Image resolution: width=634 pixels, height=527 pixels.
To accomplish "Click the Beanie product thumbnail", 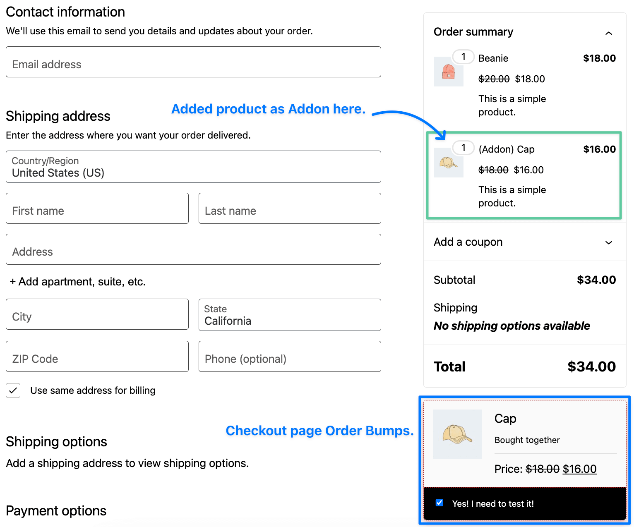I will pos(449,72).
